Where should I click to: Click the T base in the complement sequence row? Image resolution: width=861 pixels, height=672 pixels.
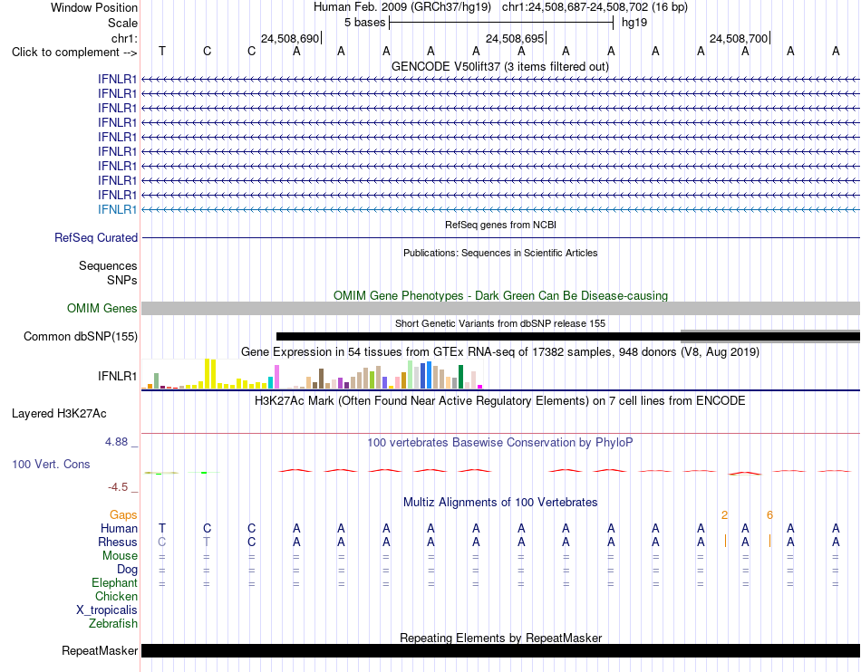[x=162, y=51]
